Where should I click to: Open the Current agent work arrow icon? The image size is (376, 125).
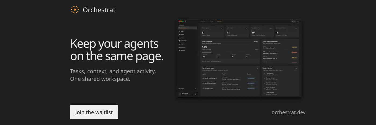point(258,69)
